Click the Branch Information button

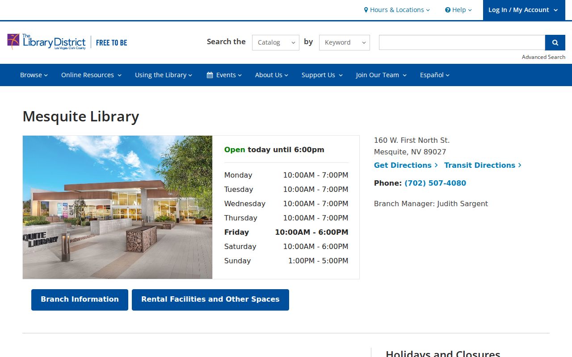[x=80, y=300]
